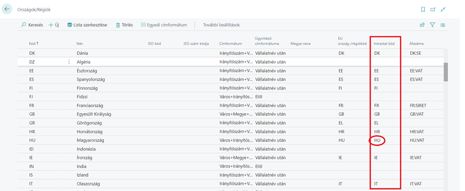Go back with the arrow button
Viewport: 465px width, 191px height.
7,9
